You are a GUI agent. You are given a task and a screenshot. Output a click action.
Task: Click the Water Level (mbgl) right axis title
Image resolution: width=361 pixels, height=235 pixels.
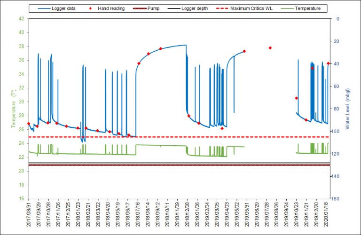coord(347,109)
